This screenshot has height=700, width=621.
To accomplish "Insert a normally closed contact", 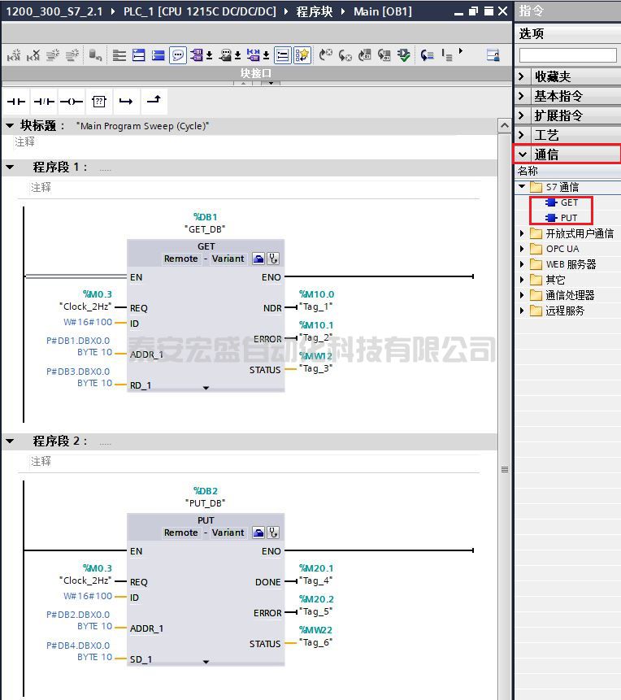I will 44,102.
